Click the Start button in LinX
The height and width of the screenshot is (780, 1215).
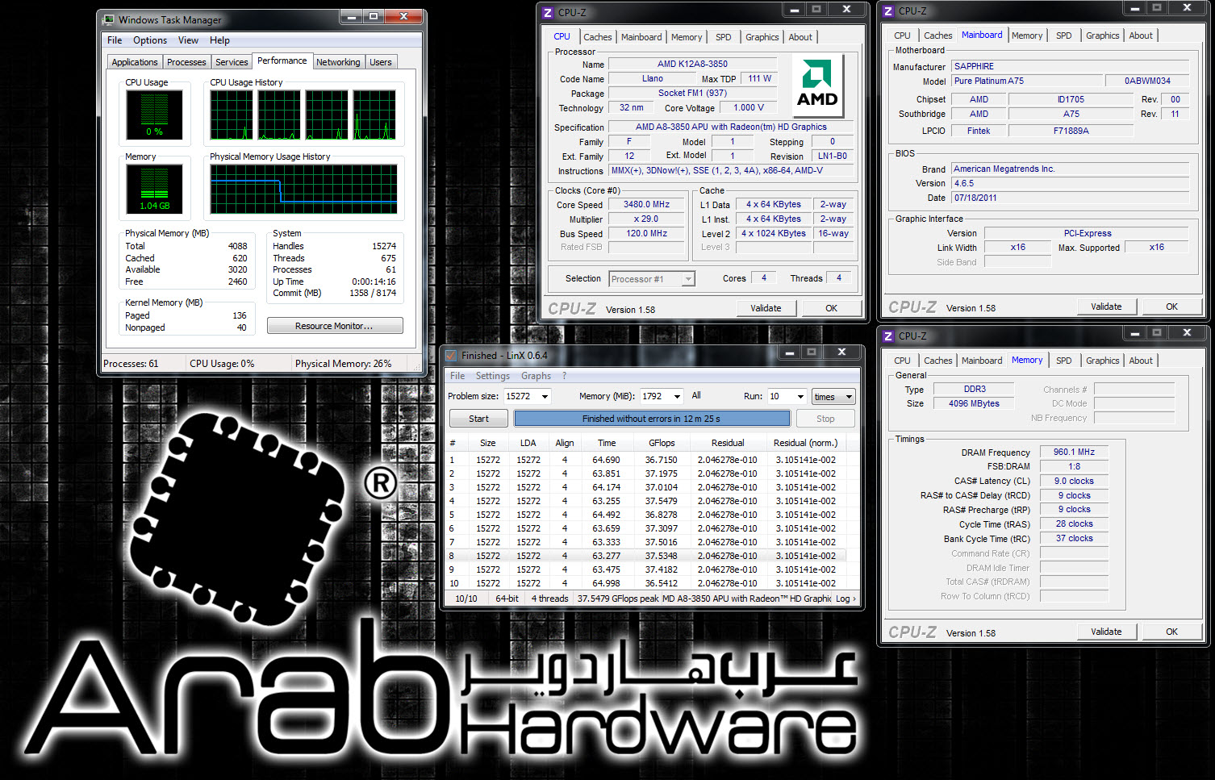coord(478,419)
